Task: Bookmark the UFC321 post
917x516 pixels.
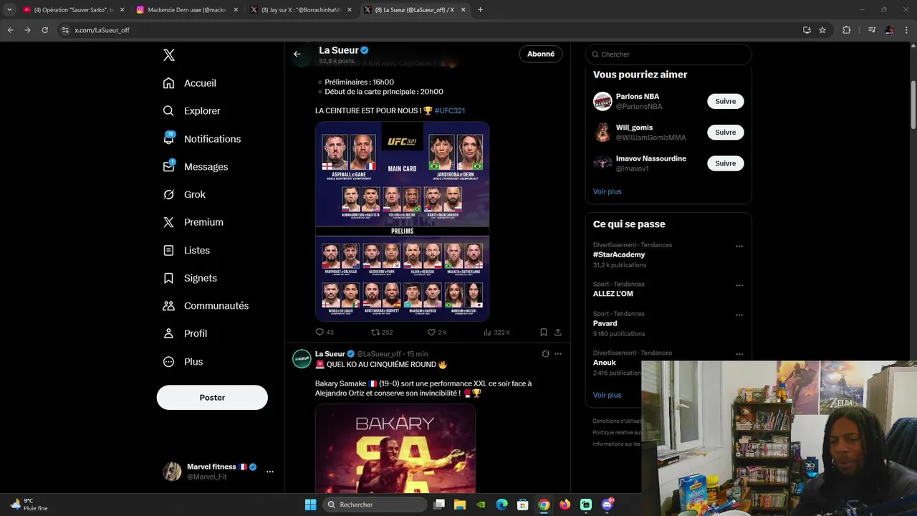Action: click(x=544, y=333)
